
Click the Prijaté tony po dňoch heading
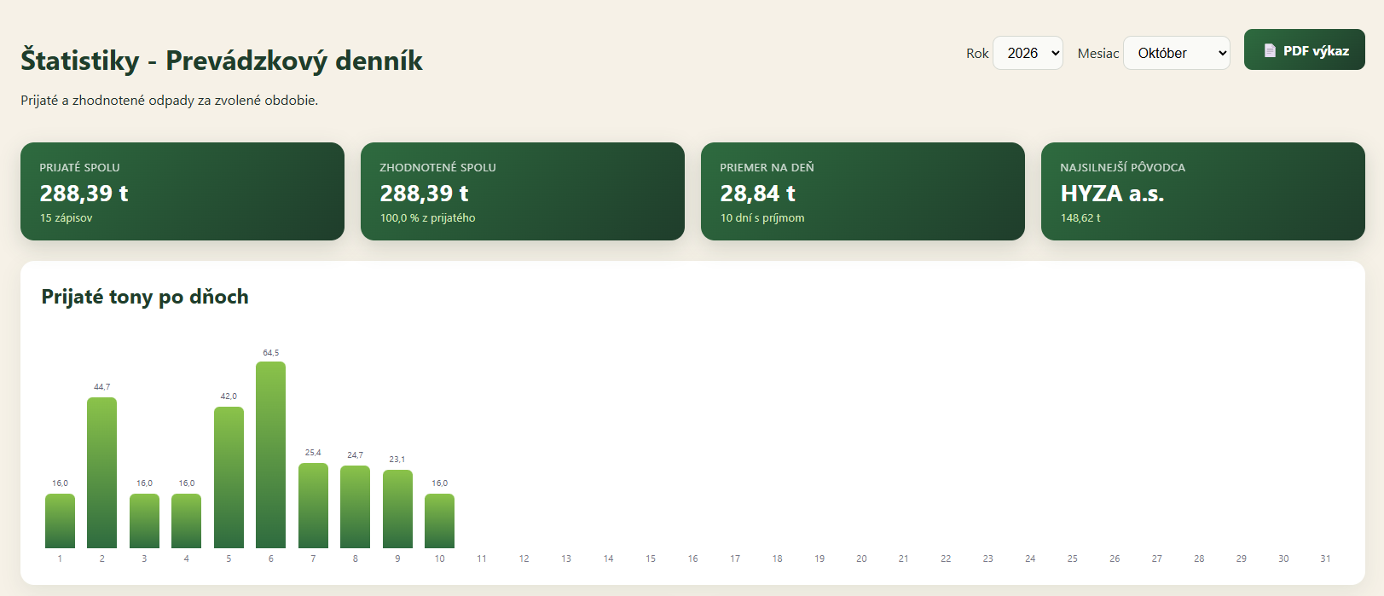point(145,297)
